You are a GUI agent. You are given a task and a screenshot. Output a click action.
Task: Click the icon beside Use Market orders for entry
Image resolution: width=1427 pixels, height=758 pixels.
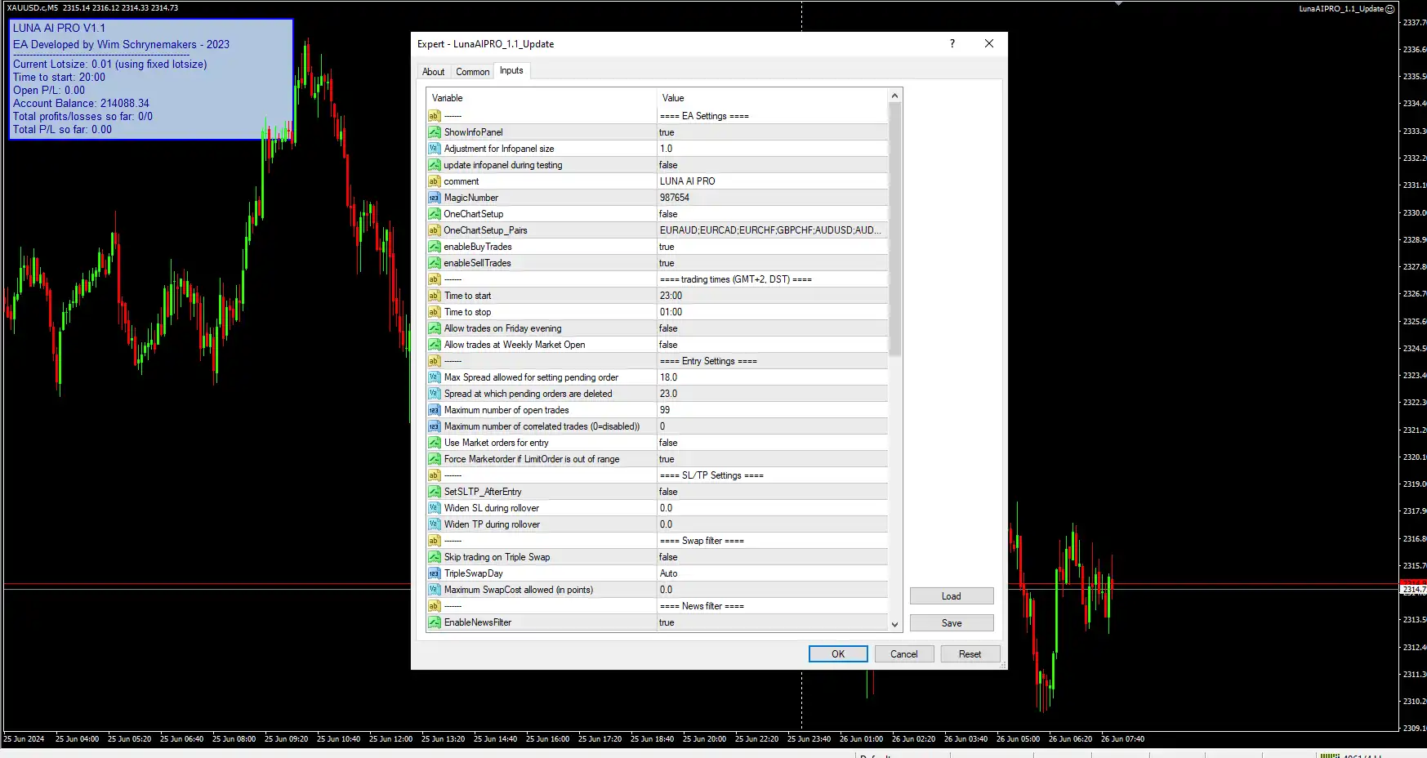(x=435, y=443)
